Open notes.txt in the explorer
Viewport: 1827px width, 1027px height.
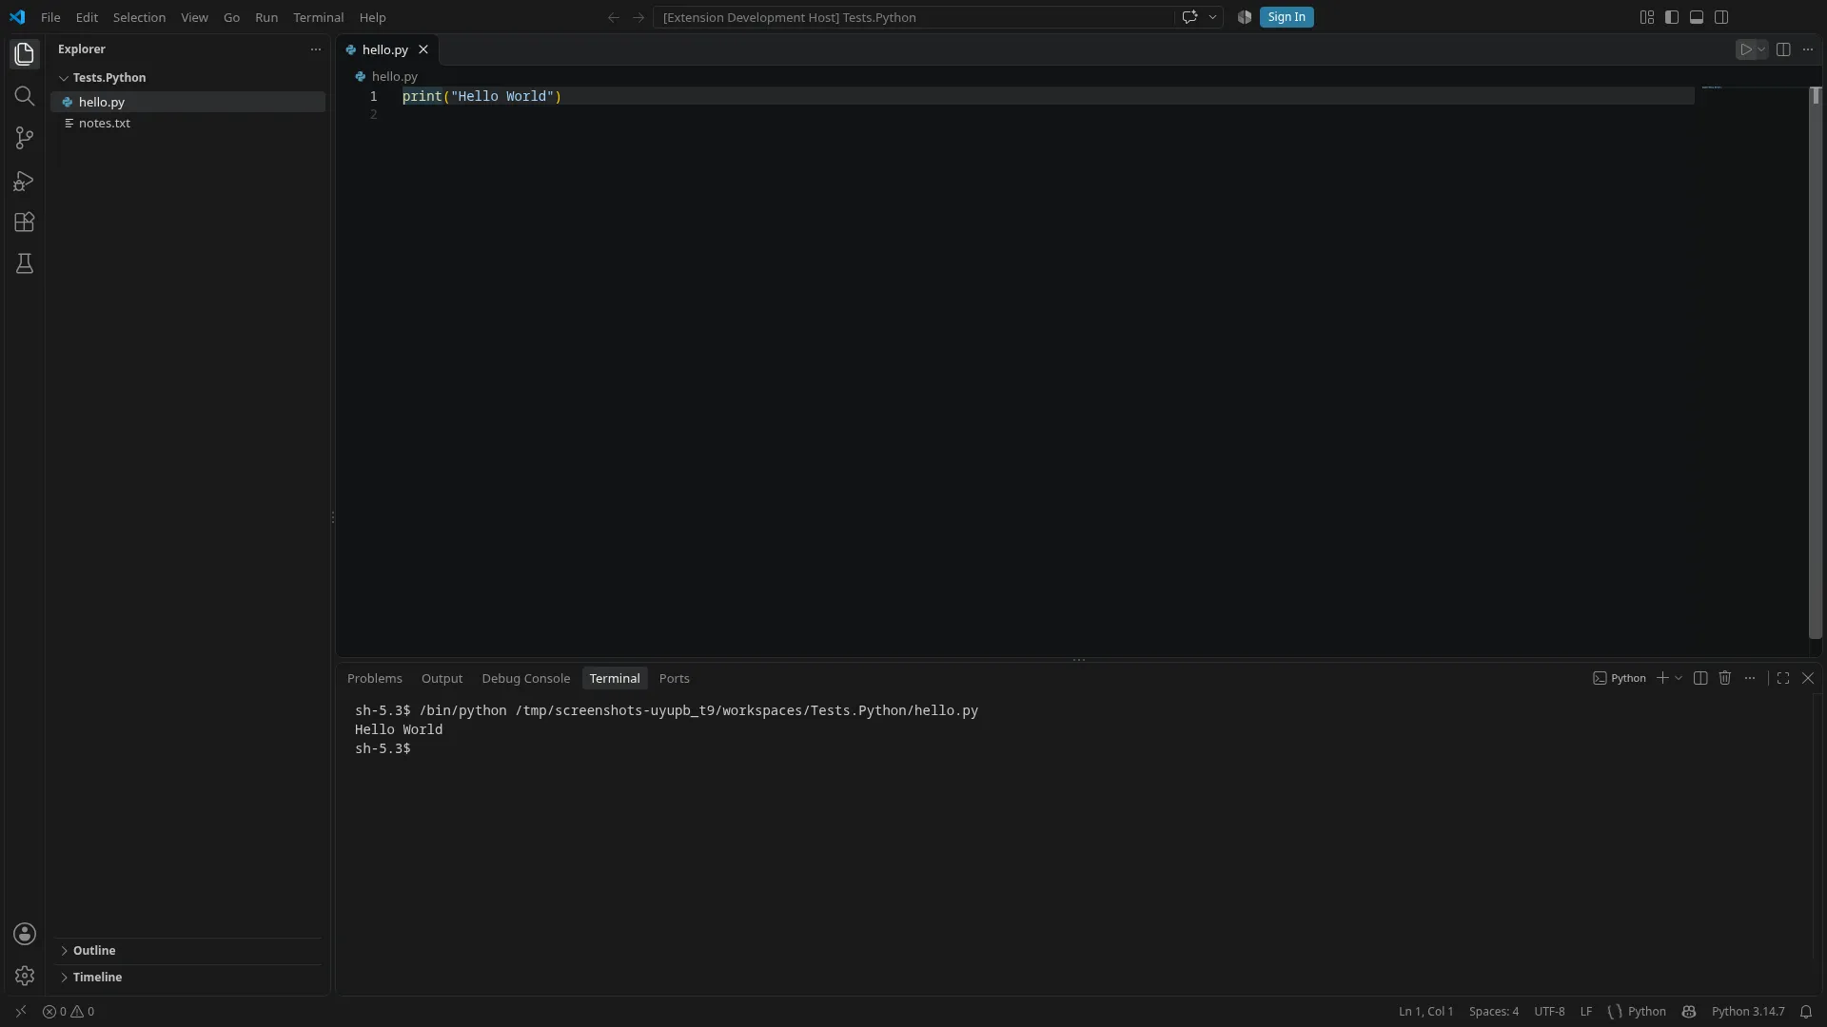187,124
